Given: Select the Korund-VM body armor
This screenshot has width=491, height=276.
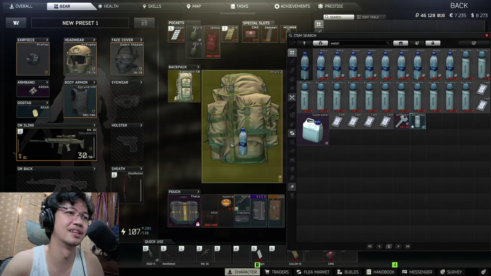Looking at the screenshot, I should [x=80, y=101].
